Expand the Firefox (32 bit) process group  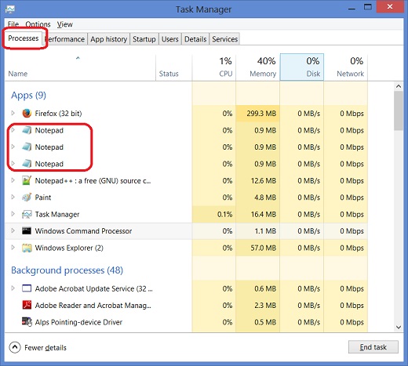13,113
